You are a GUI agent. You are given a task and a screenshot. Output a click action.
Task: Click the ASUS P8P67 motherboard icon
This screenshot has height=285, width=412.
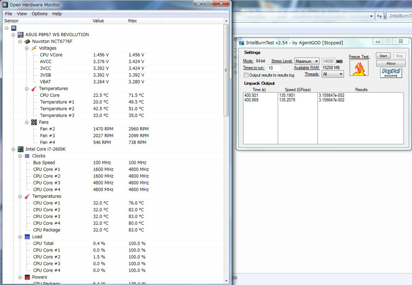pos(20,35)
